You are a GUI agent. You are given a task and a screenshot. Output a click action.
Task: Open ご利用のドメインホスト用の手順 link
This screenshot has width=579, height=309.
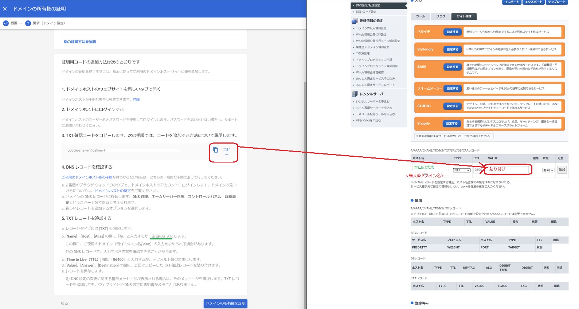click(87, 177)
